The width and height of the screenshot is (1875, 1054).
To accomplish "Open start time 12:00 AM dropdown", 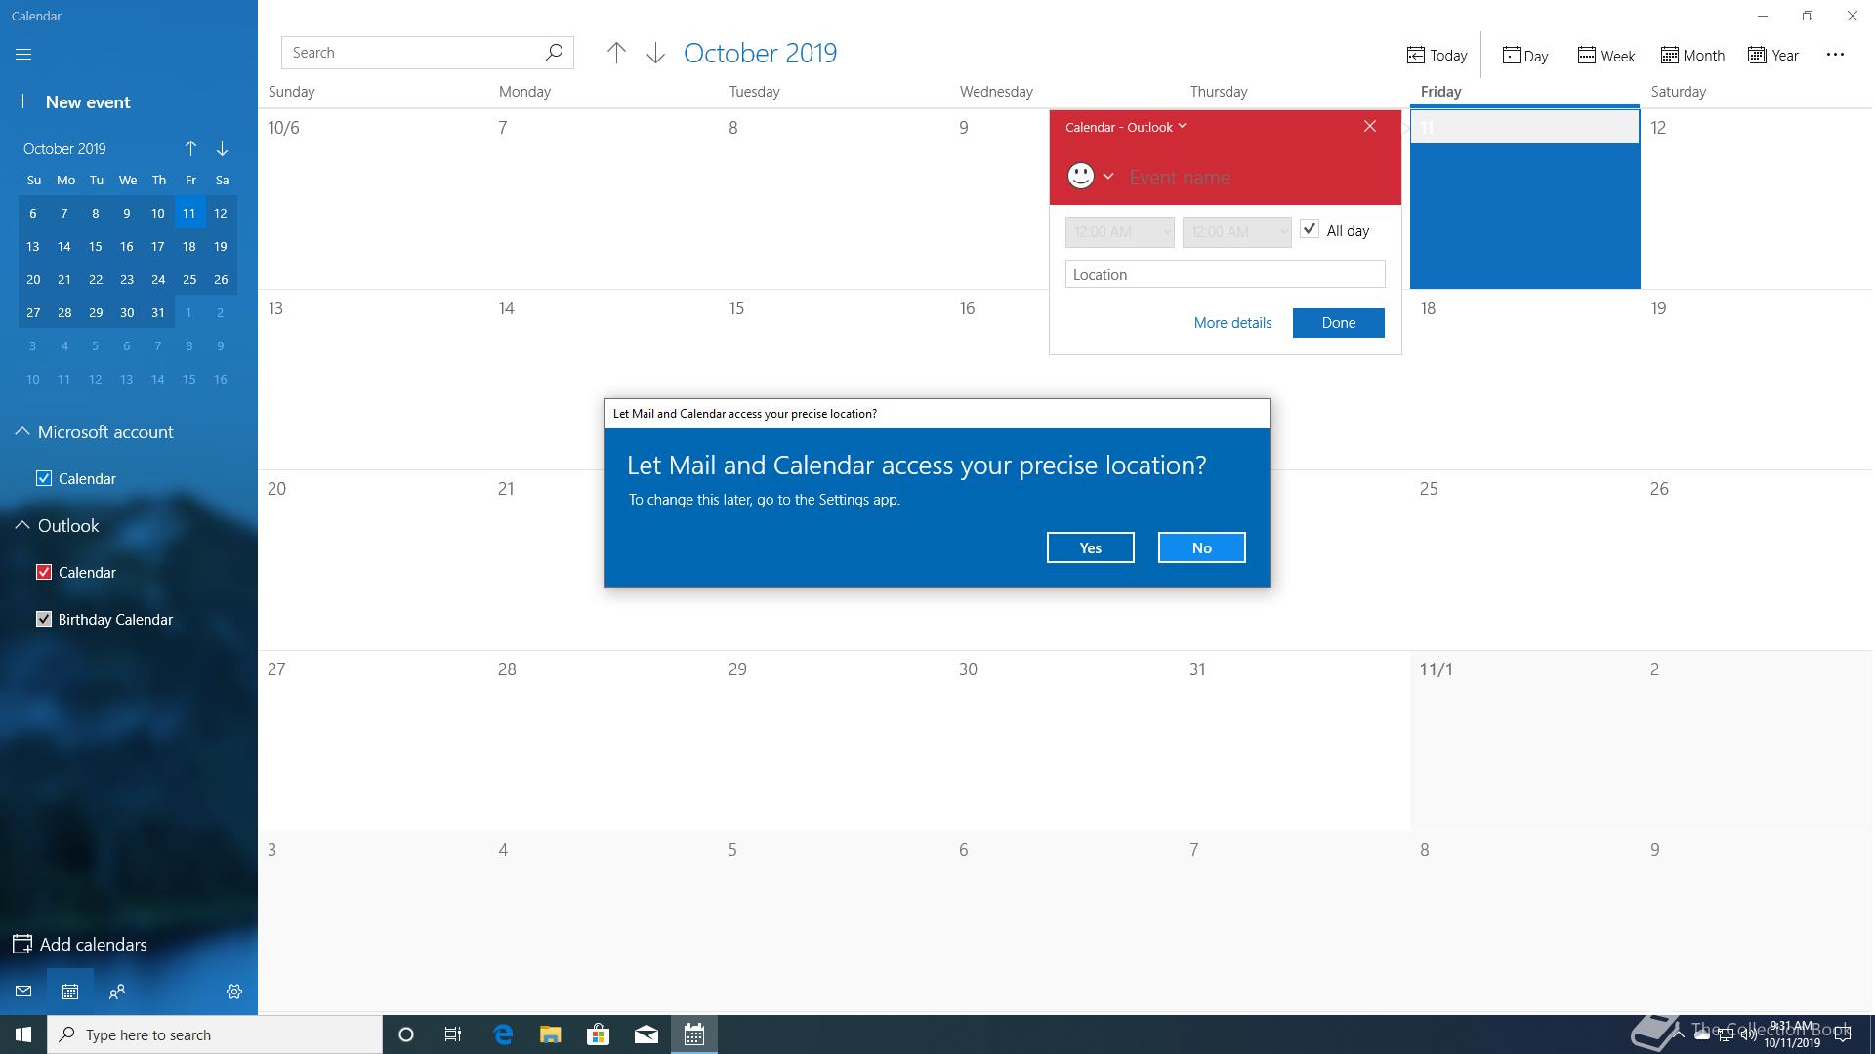I will tap(1119, 231).
